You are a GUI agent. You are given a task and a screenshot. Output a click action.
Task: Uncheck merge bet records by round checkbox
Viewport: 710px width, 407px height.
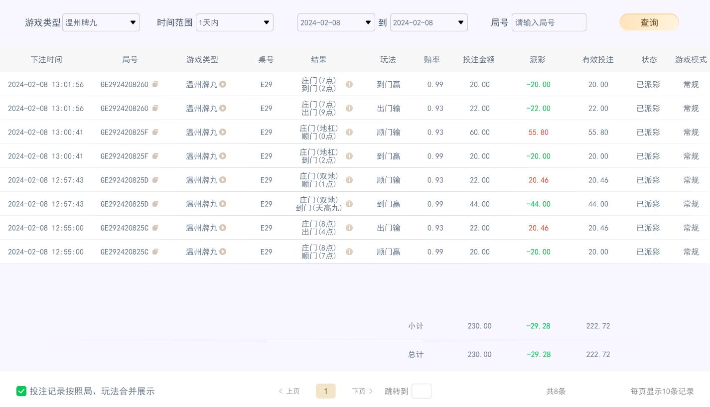21,391
